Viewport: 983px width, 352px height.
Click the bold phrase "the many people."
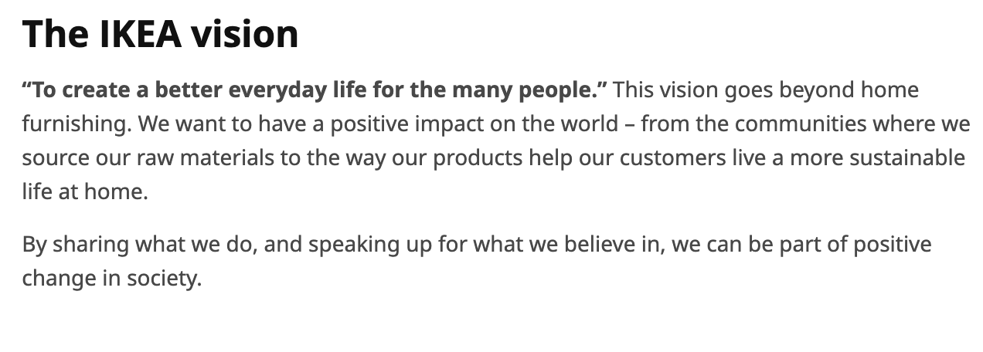point(509,90)
